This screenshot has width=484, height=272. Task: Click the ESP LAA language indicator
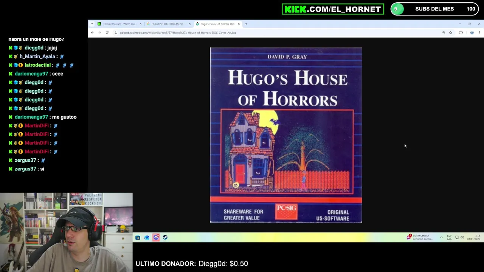pos(449,237)
